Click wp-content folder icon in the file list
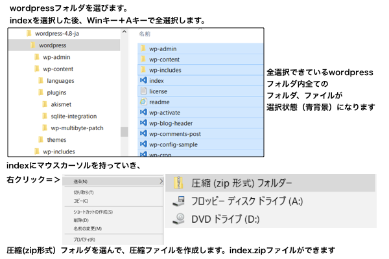 click(143, 59)
